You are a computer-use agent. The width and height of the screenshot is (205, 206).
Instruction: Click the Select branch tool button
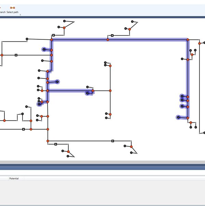(x=2, y=9)
